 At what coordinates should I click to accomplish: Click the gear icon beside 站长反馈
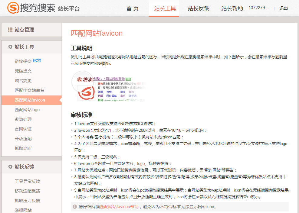tap(10, 167)
